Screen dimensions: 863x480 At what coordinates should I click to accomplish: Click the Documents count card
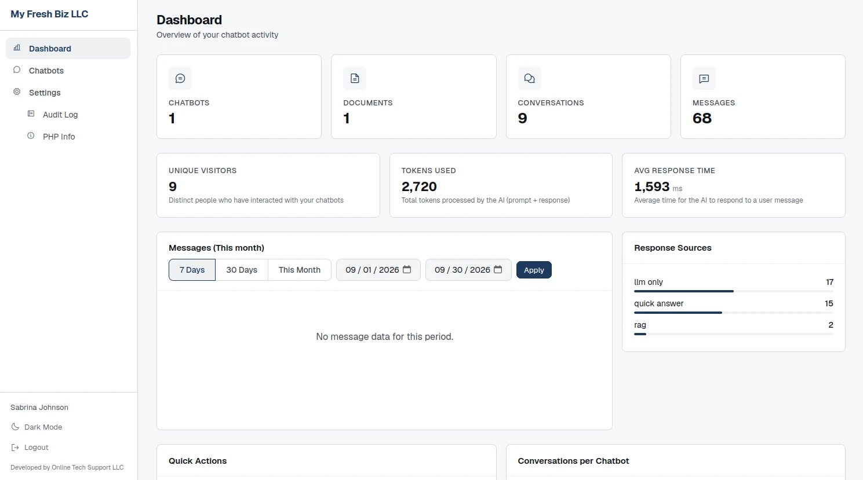(x=414, y=97)
